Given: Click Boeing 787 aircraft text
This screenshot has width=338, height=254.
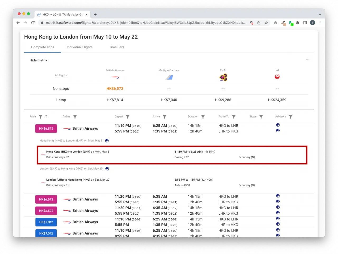Looking at the screenshot, I should [182, 157].
